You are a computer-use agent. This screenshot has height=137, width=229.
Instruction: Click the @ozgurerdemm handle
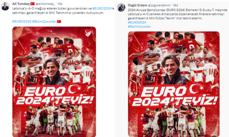tap(159, 6)
